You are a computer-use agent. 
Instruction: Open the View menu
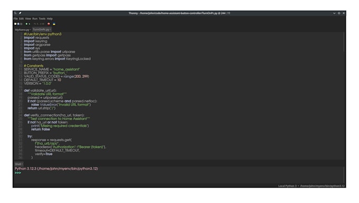pyautogui.click(x=28, y=19)
